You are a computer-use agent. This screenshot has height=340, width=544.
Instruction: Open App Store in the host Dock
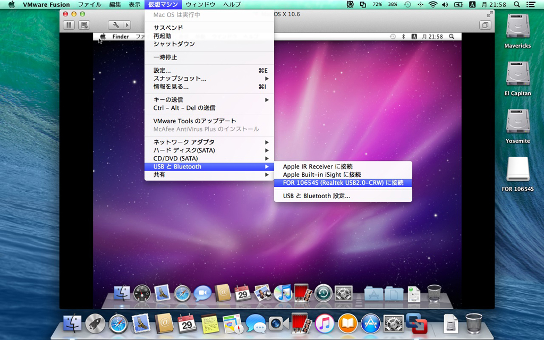point(370,324)
